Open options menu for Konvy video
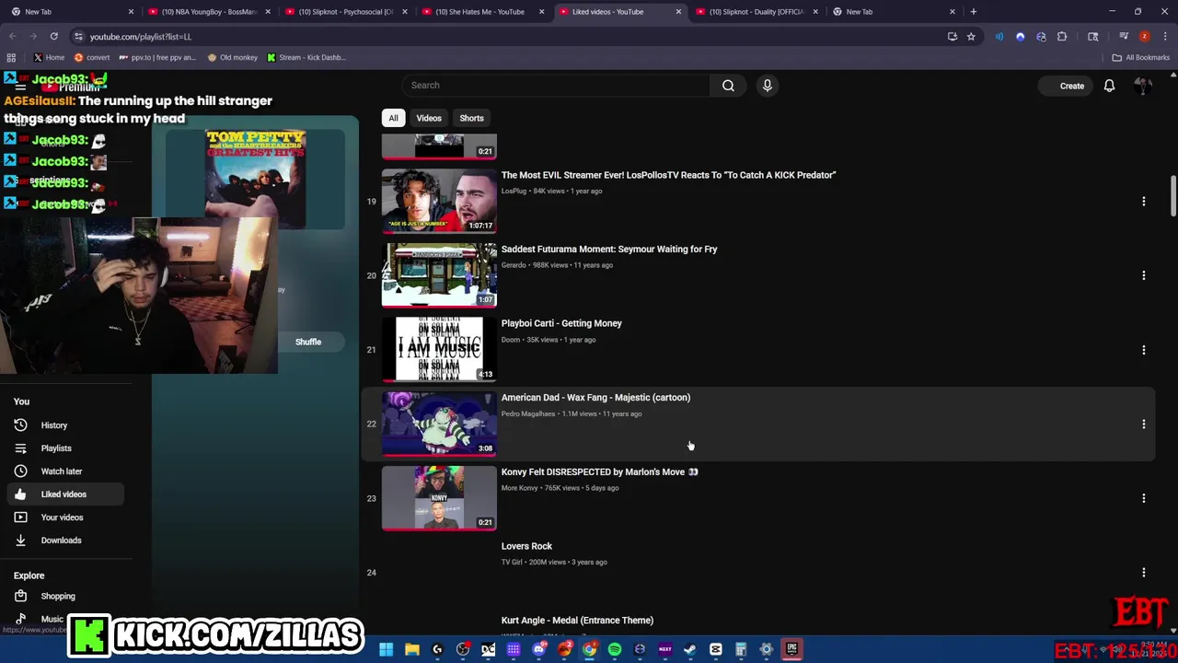Viewport: 1178px width, 663px height. pyautogui.click(x=1143, y=498)
